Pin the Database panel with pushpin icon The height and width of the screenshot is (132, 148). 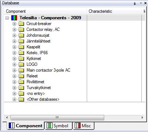(x=135, y=4)
